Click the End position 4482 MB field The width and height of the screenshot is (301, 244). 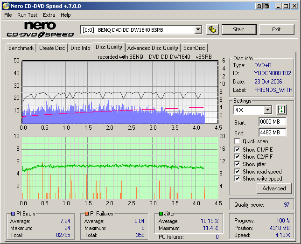[273, 132]
